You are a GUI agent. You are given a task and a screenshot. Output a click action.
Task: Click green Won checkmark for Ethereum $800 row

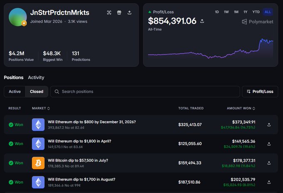pos(11,125)
